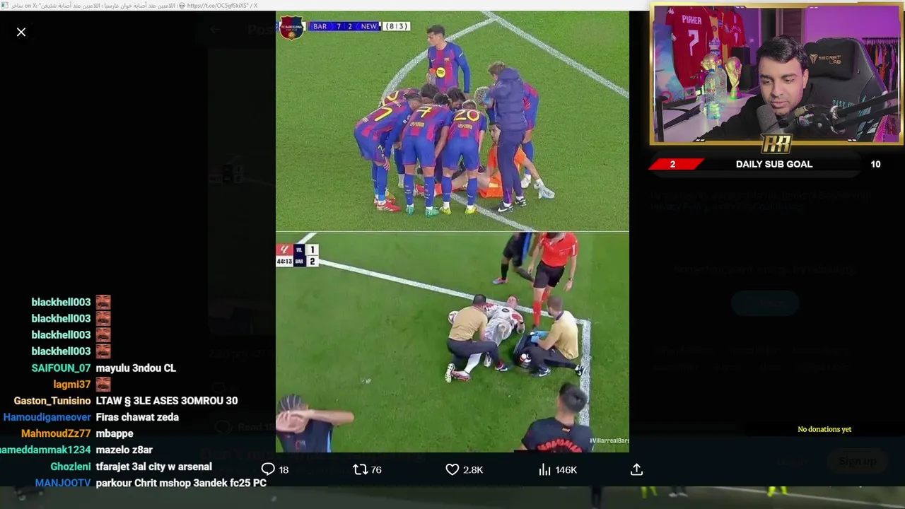The width and height of the screenshot is (905, 509).
Task: Click the RR streamer logo under webcam
Action: 776,144
